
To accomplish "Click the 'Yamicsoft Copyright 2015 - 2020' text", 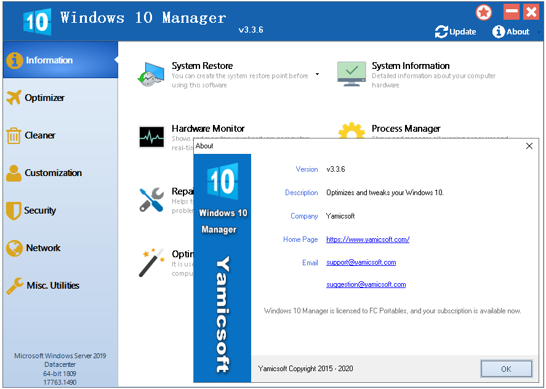I will tap(306, 369).
